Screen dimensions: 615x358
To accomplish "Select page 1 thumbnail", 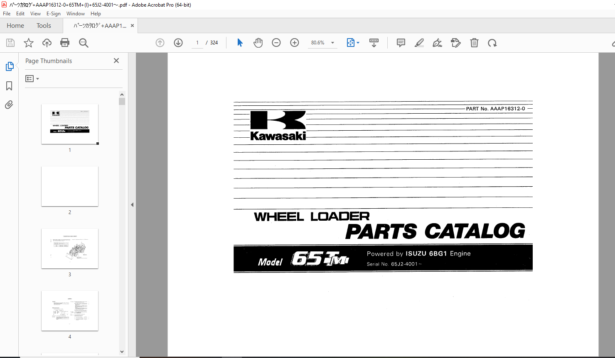I will click(x=70, y=124).
